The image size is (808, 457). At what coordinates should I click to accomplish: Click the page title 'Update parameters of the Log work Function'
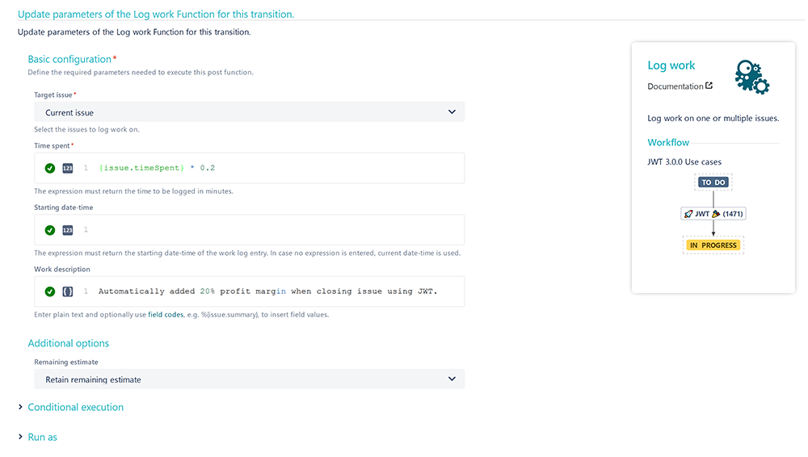156,15
